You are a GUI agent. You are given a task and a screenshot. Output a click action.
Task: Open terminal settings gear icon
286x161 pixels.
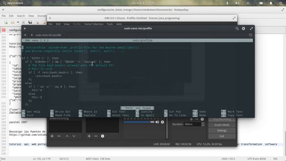[x=244, y=29]
